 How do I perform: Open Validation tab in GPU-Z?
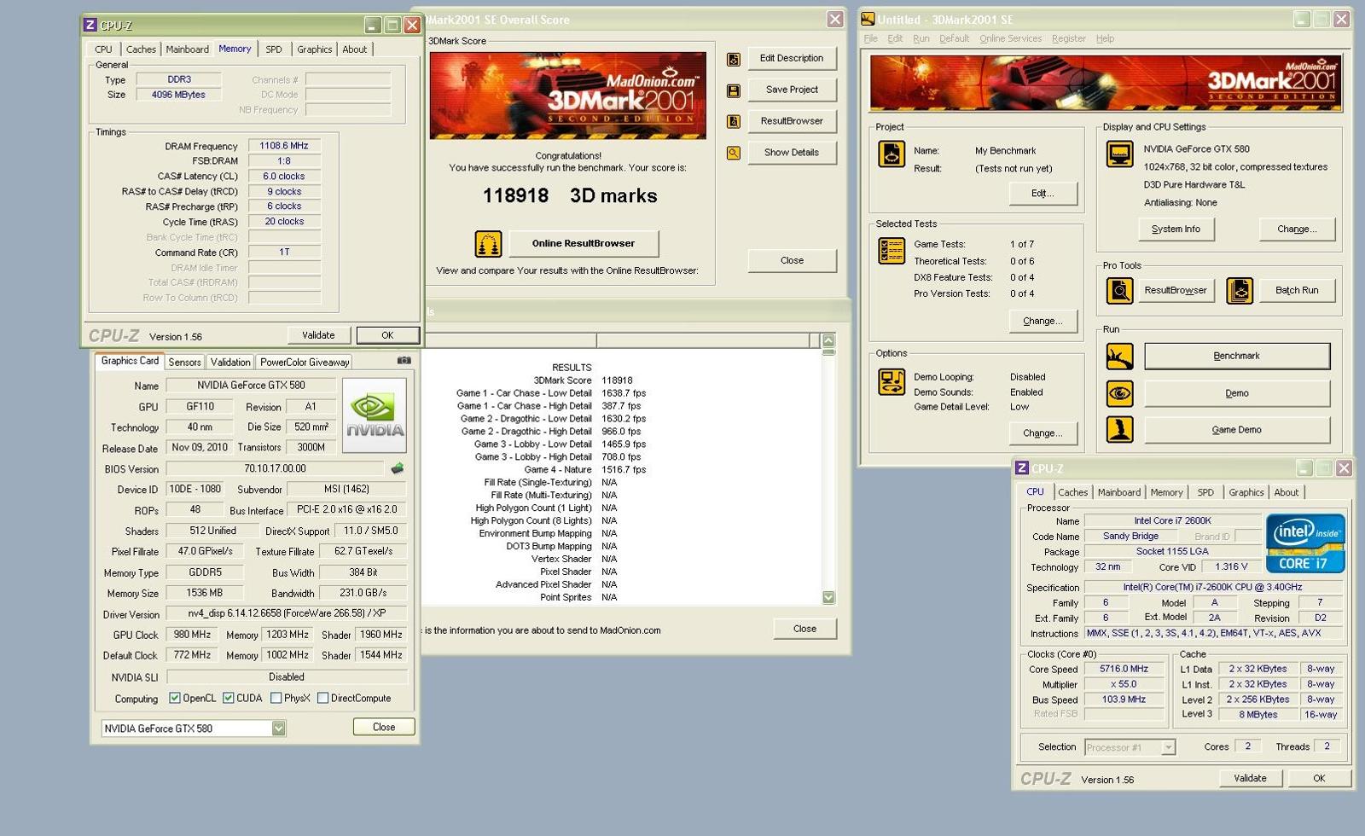click(x=230, y=363)
